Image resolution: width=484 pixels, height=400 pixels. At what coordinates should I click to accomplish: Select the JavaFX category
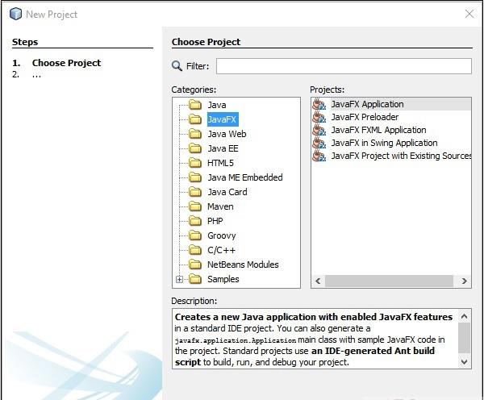coord(222,119)
